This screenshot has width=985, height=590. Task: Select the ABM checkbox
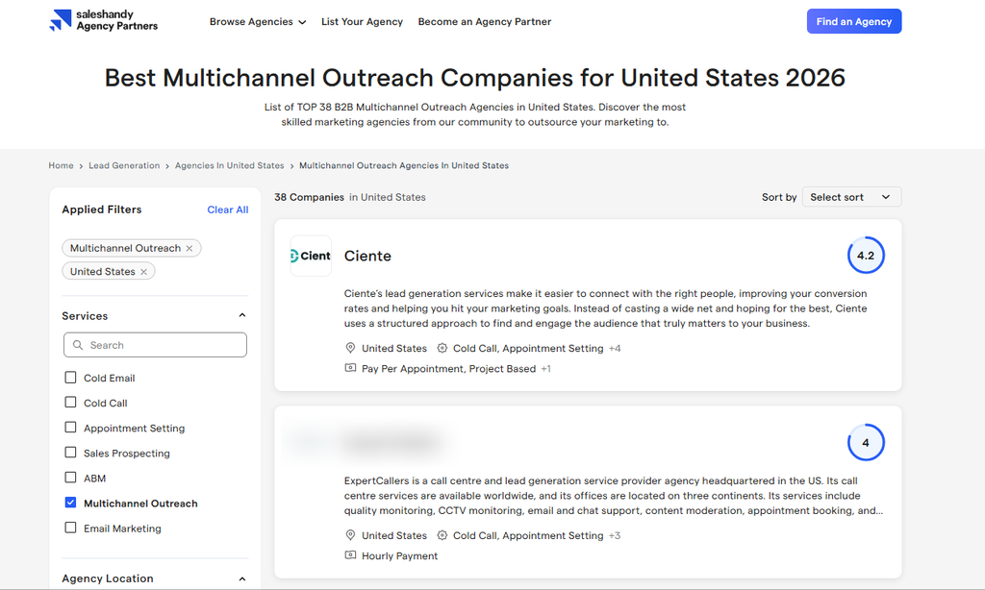point(70,478)
